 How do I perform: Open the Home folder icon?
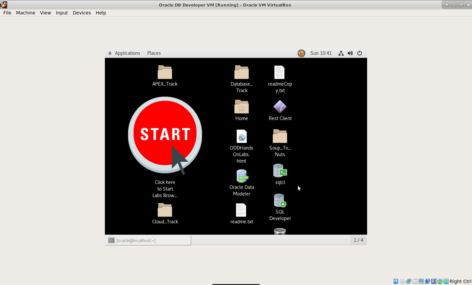(x=242, y=107)
